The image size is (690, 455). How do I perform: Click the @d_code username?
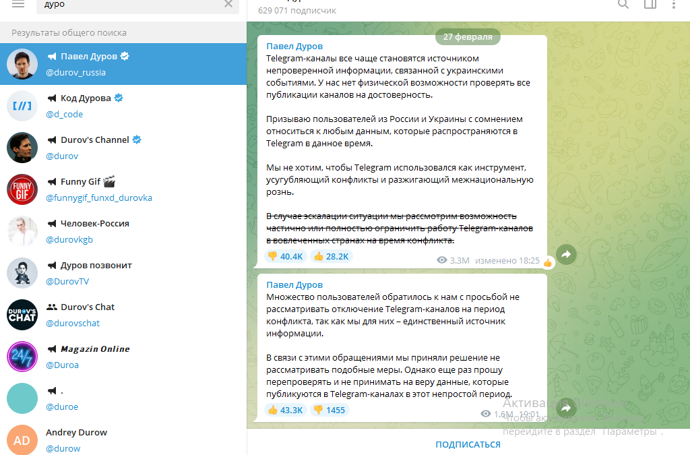64,114
